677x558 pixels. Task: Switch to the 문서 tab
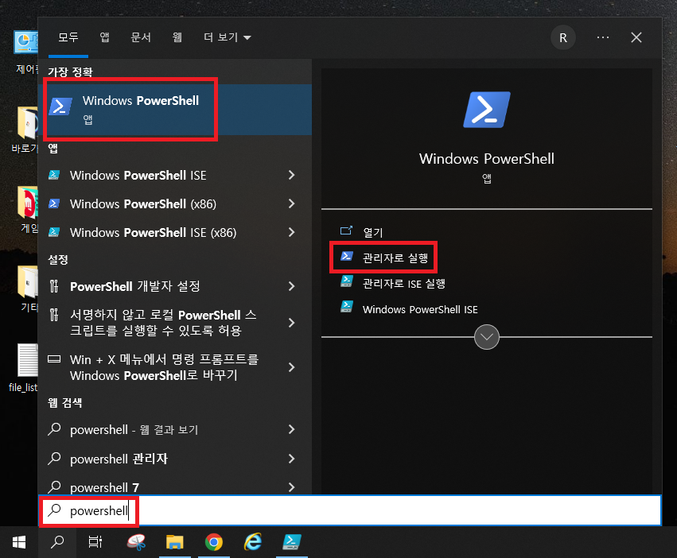coord(141,37)
